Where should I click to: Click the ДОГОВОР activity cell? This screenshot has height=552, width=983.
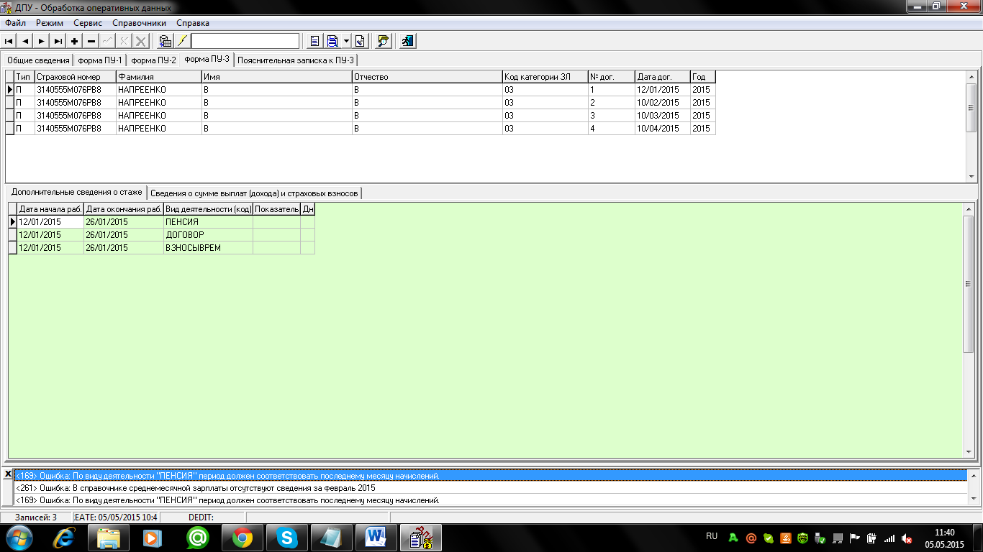click(x=208, y=235)
